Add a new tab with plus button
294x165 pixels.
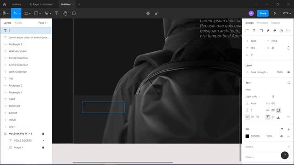(79, 4)
